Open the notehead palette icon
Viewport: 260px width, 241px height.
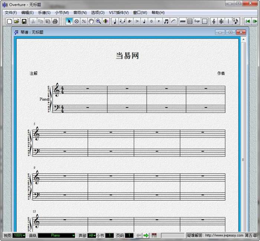[144, 22]
